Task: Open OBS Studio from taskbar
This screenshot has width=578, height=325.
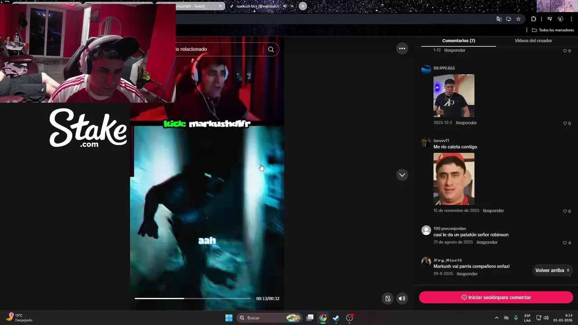Action: click(x=349, y=318)
